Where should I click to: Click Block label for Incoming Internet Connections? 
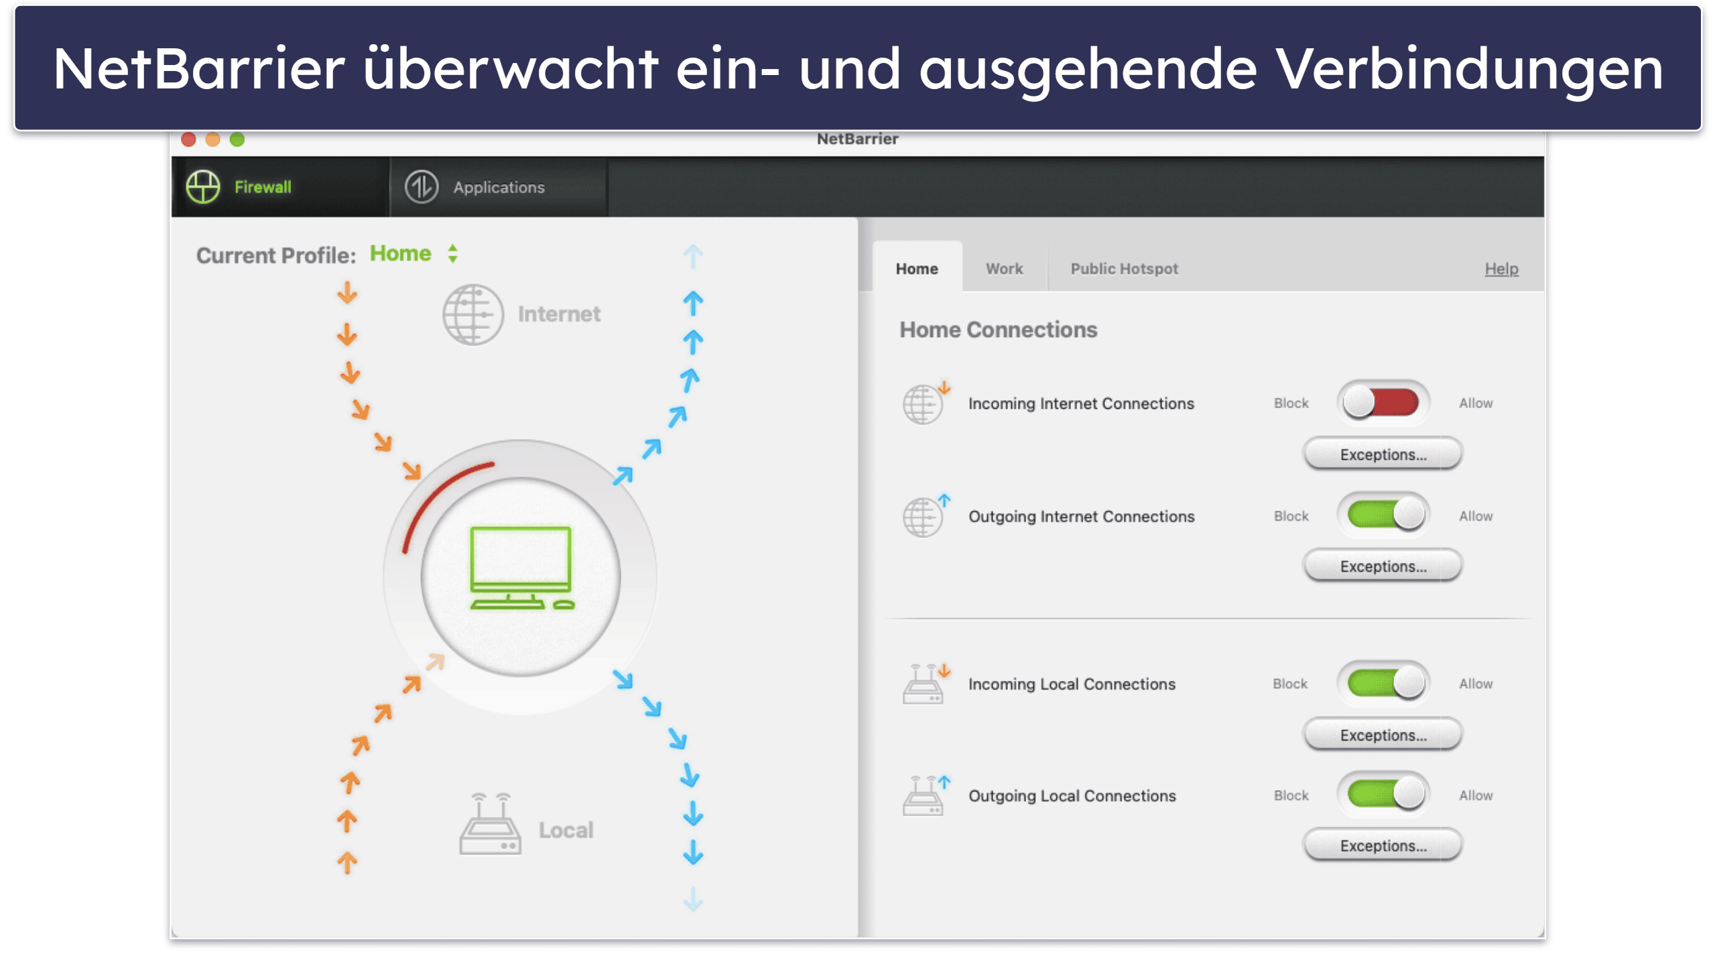(x=1291, y=403)
